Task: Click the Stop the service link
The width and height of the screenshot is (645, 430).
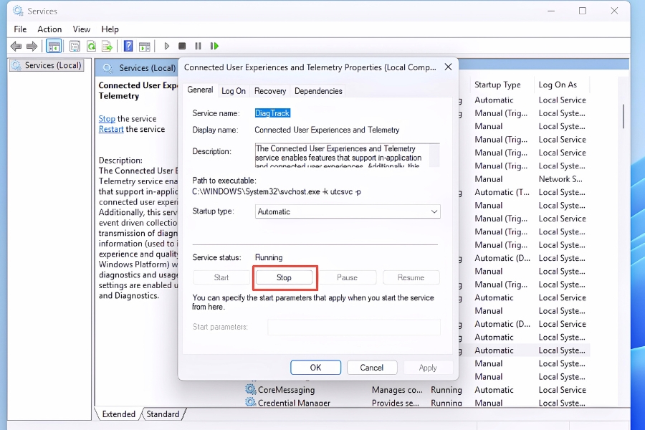Action: pyautogui.click(x=107, y=118)
